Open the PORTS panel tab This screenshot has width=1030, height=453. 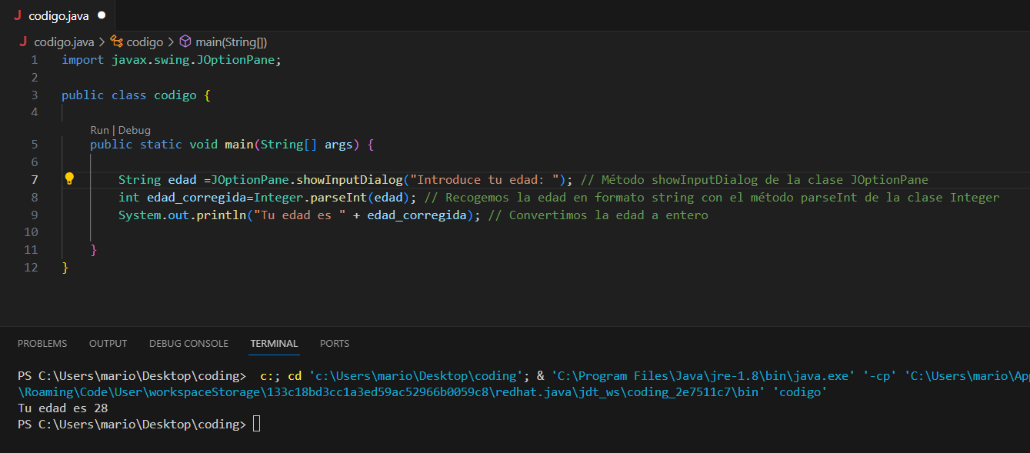tap(335, 344)
